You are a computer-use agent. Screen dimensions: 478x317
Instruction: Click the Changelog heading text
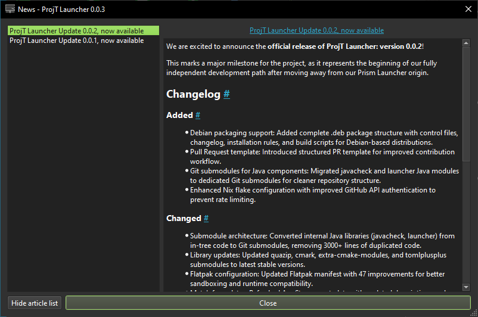point(193,94)
